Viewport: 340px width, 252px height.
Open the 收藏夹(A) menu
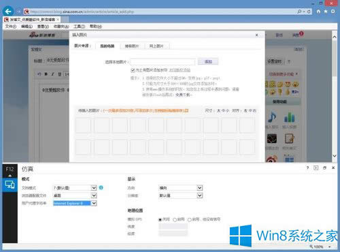61,27
